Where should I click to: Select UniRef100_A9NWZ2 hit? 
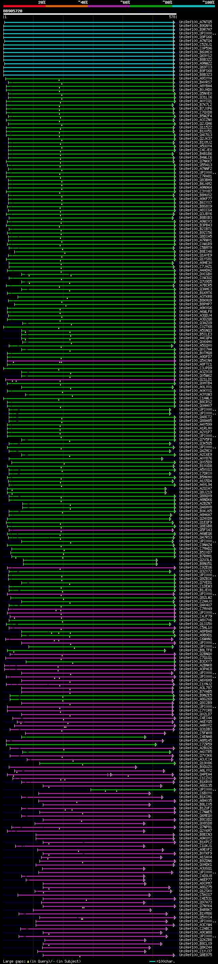point(196,63)
